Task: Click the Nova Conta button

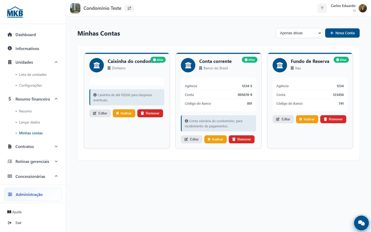Action: (x=342, y=33)
